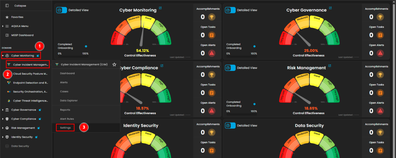Toggle Detailed View on Cyber Monitoring card
396x158 pixels.
click(62, 10)
